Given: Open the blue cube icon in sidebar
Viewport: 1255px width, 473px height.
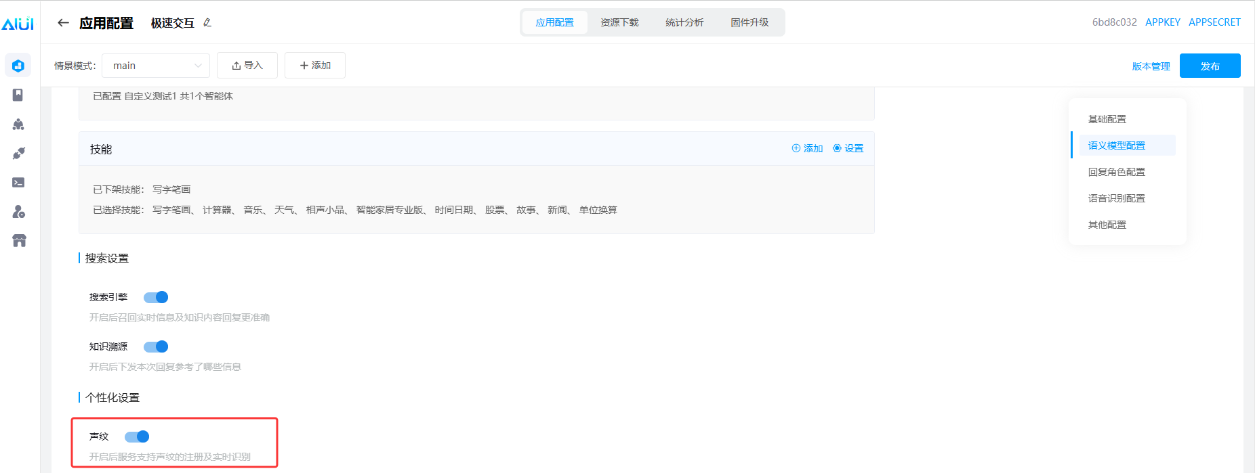Looking at the screenshot, I should (18, 66).
